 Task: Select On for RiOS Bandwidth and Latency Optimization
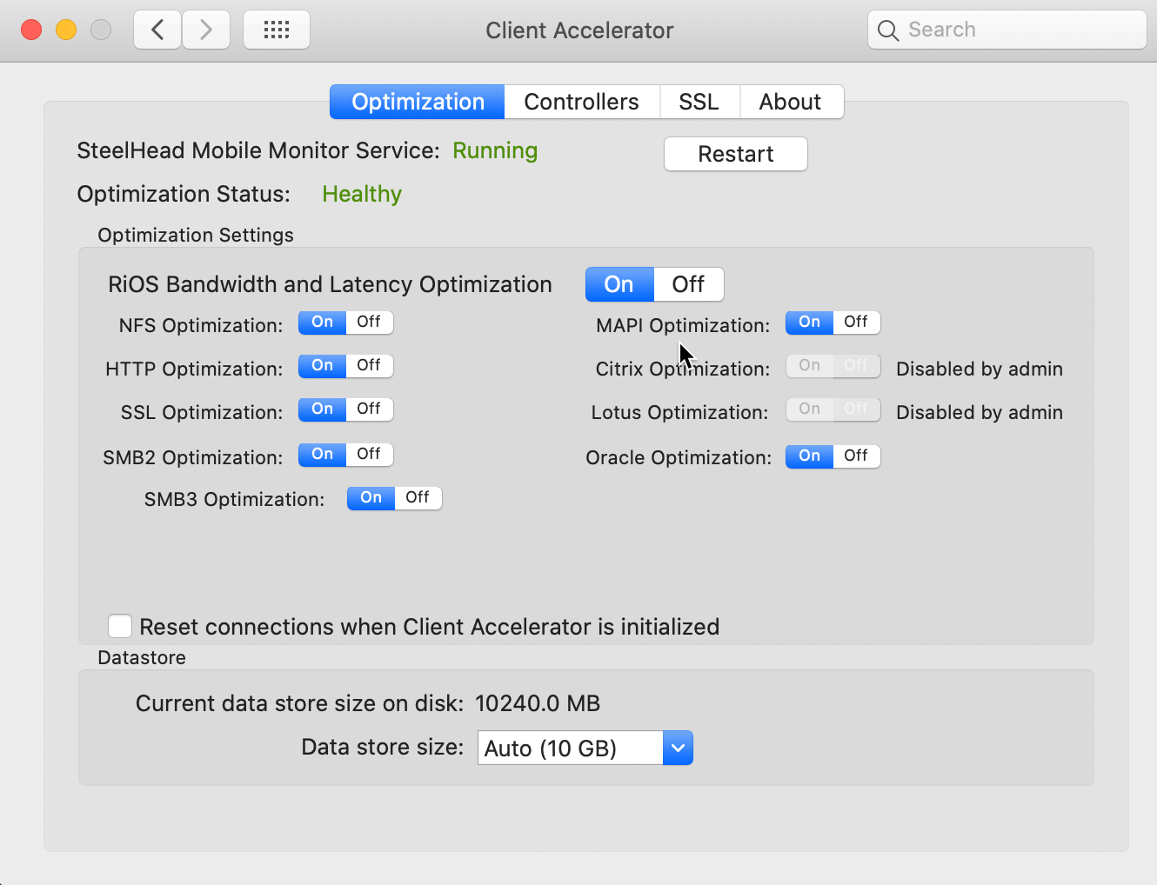click(x=619, y=284)
